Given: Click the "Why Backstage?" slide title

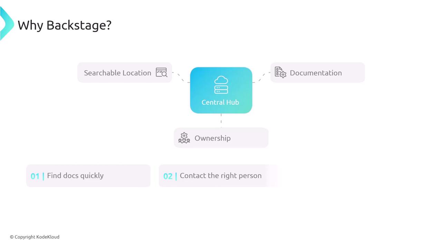Looking at the screenshot, I should click(x=65, y=25).
